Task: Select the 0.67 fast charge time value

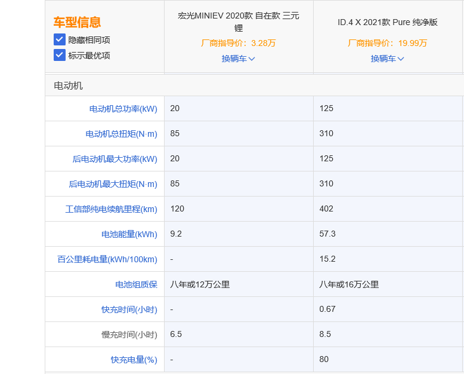Action: click(x=327, y=309)
